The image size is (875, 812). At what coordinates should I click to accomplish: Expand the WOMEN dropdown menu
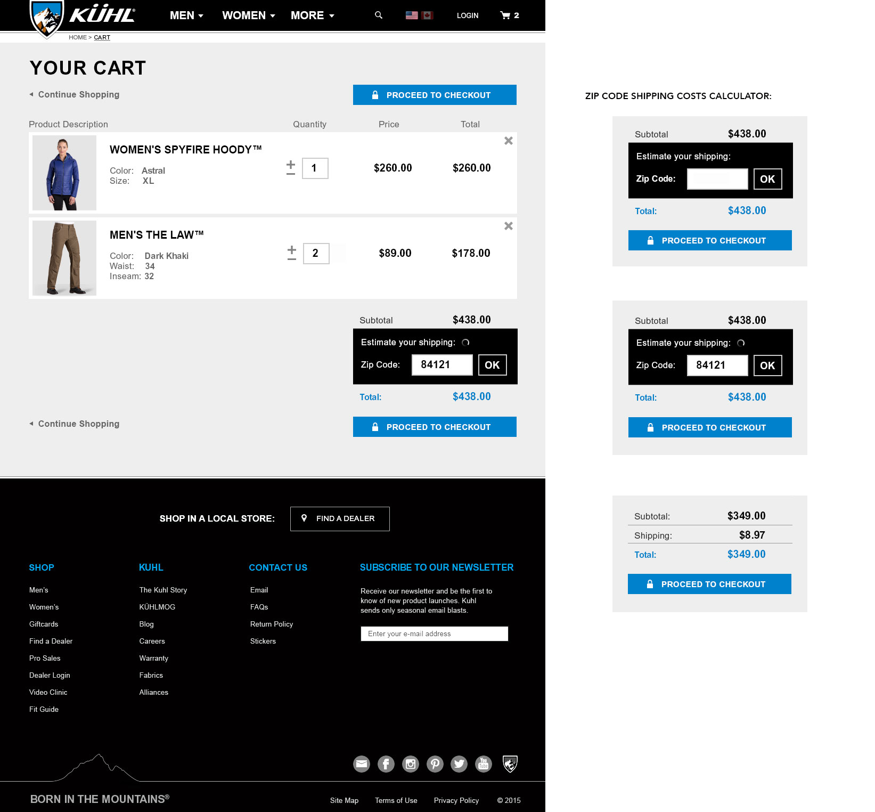tap(249, 15)
